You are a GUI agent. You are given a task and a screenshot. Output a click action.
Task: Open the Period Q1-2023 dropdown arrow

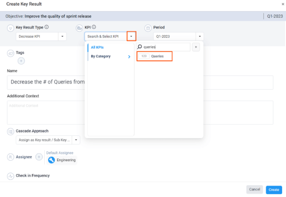[x=200, y=37]
